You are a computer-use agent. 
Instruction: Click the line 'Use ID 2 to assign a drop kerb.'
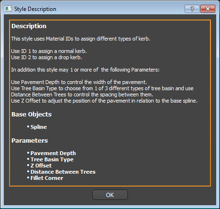47,57
